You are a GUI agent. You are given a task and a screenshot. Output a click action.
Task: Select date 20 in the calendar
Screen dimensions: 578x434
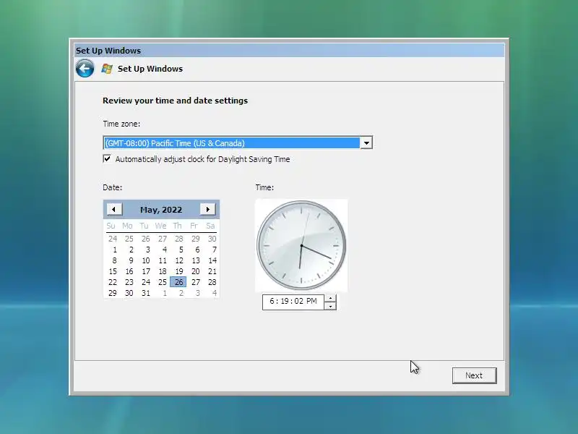point(196,271)
